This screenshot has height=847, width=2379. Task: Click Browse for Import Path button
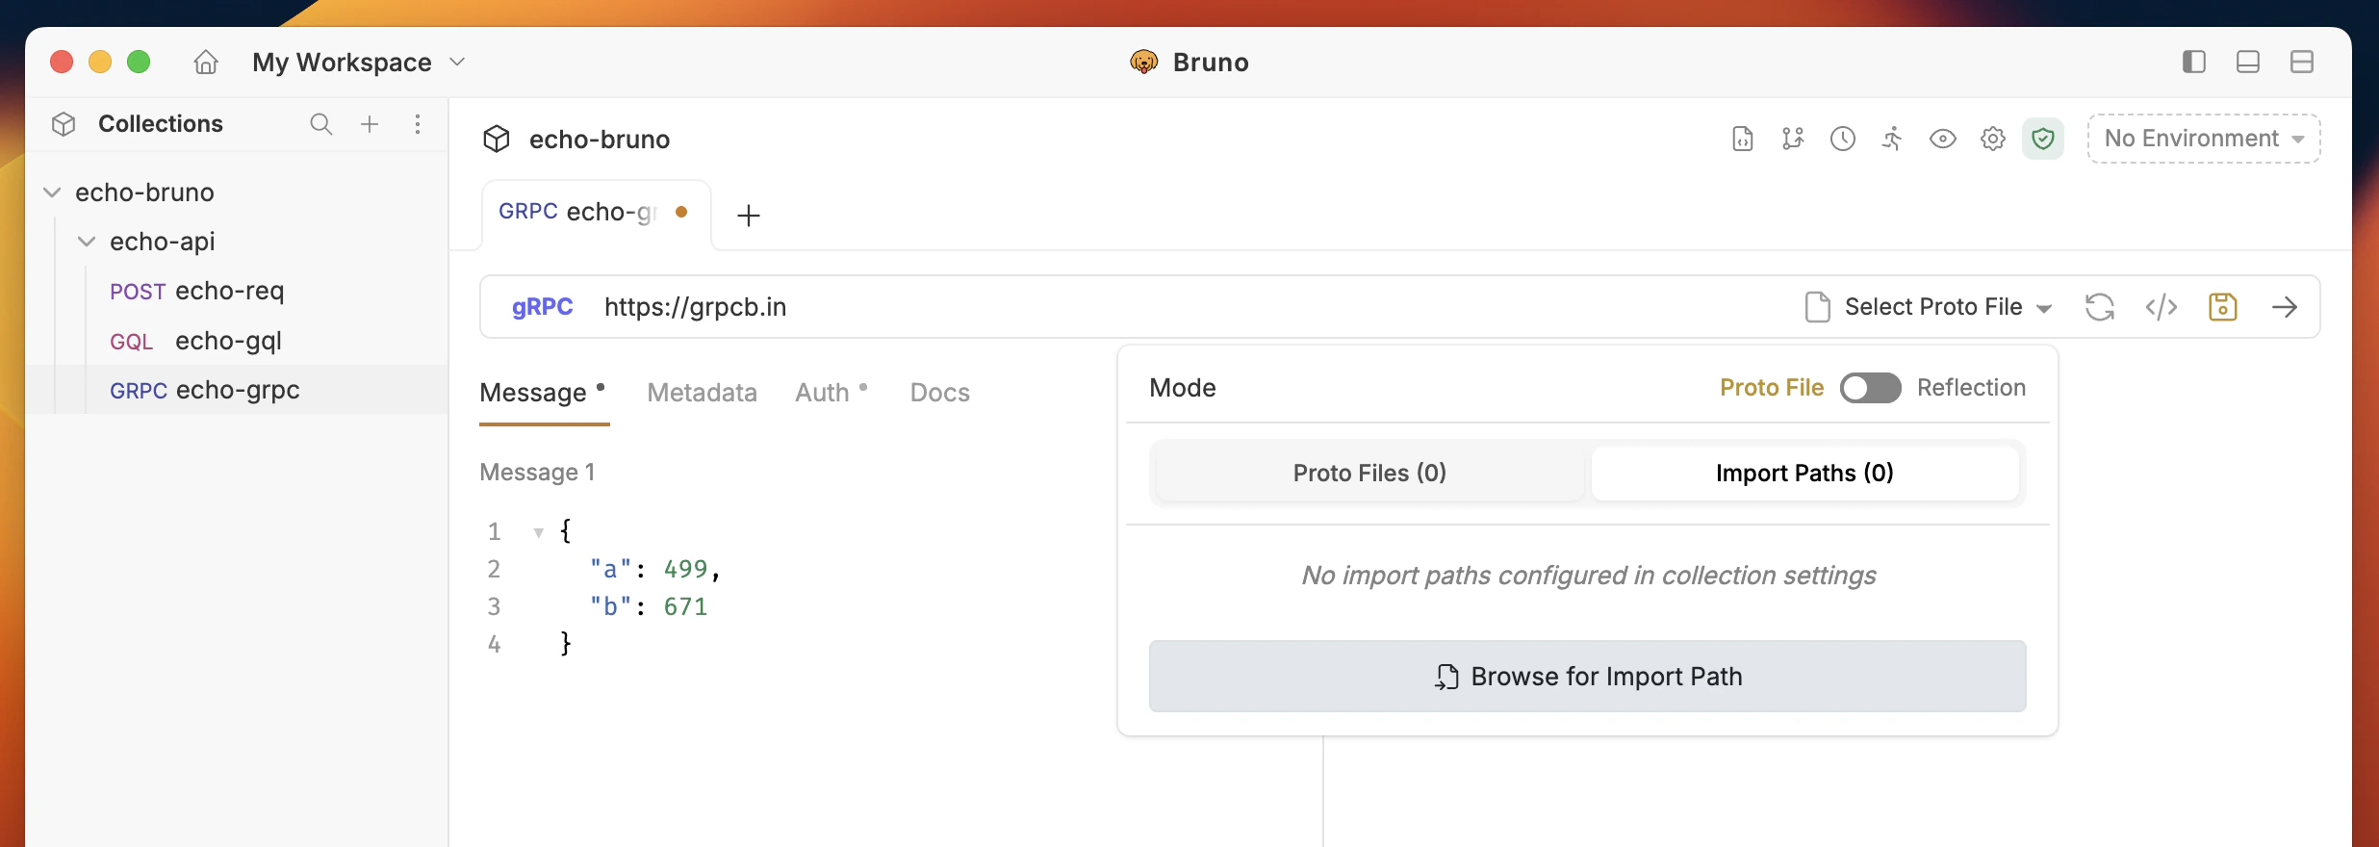tap(1587, 677)
